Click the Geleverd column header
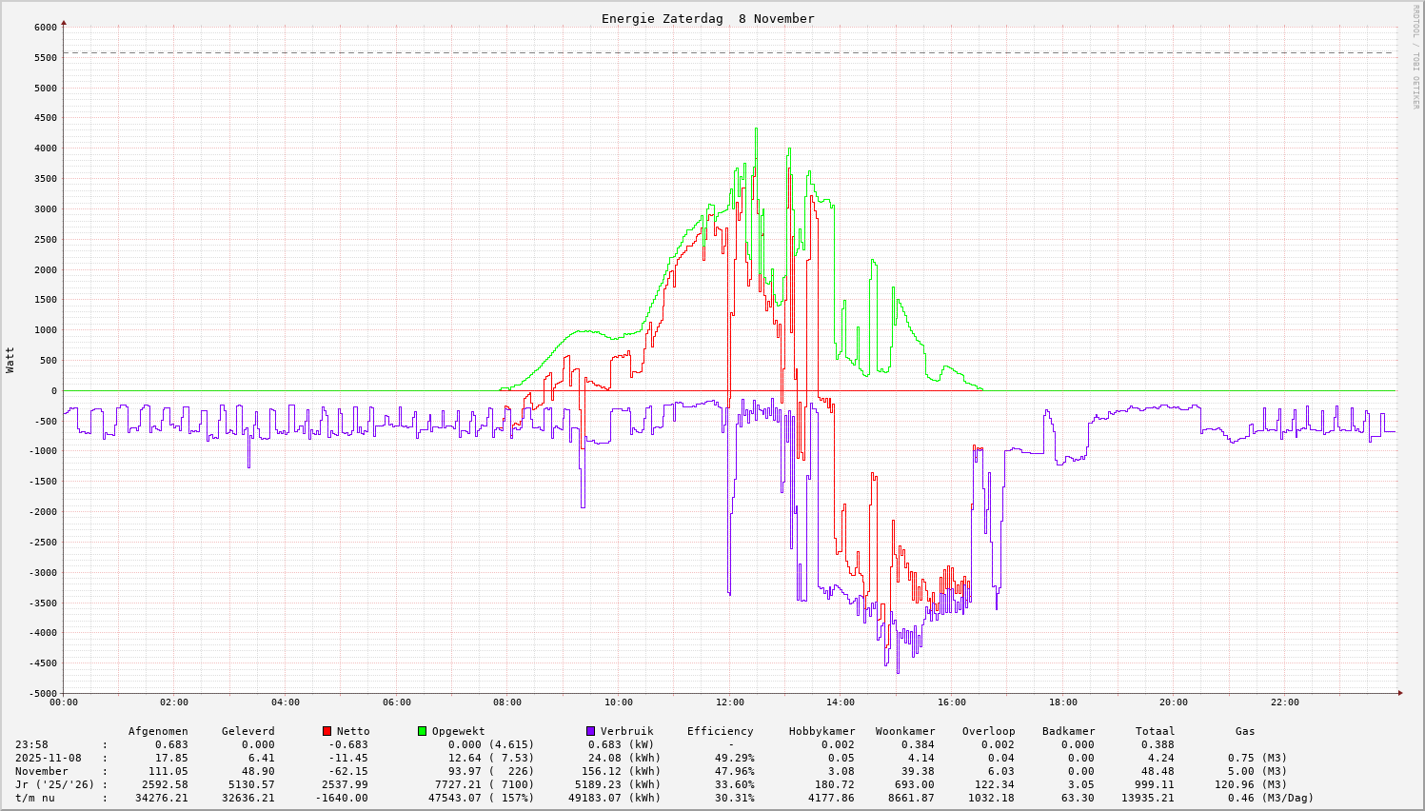The height and width of the screenshot is (811, 1425). pyautogui.click(x=247, y=731)
